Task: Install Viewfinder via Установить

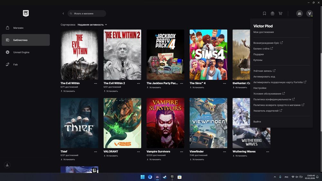Action: tap(197, 159)
